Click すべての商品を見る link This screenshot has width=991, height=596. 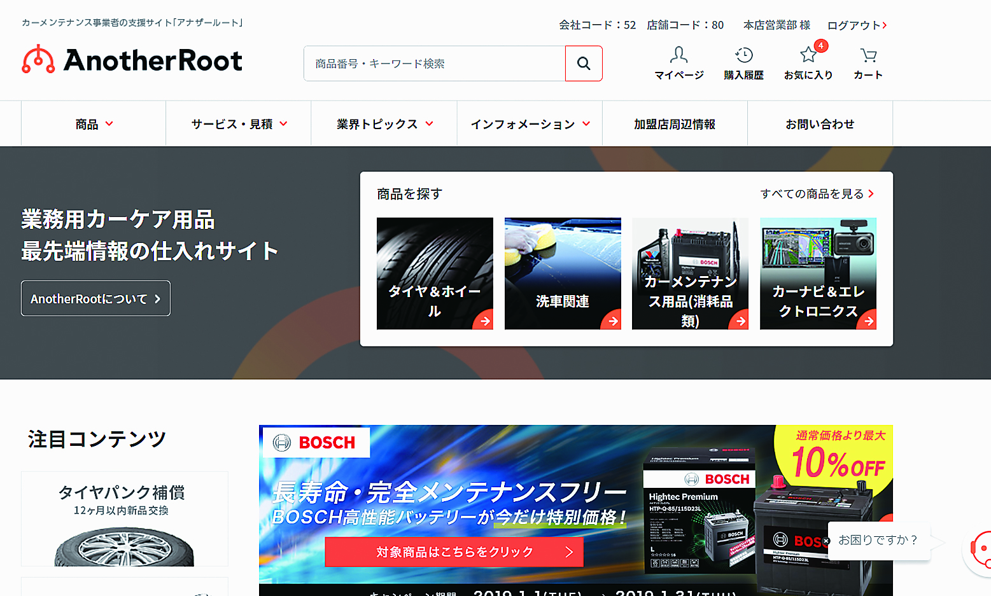pyautogui.click(x=817, y=194)
